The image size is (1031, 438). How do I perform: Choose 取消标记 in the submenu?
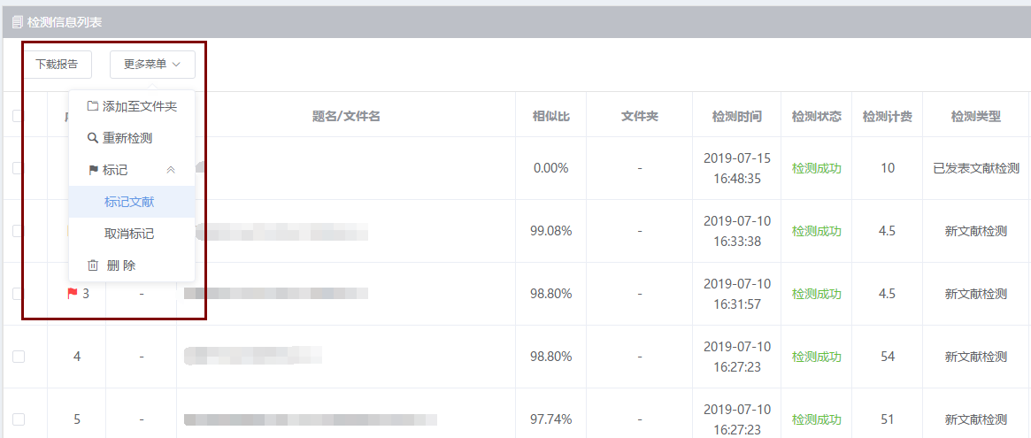coord(129,234)
